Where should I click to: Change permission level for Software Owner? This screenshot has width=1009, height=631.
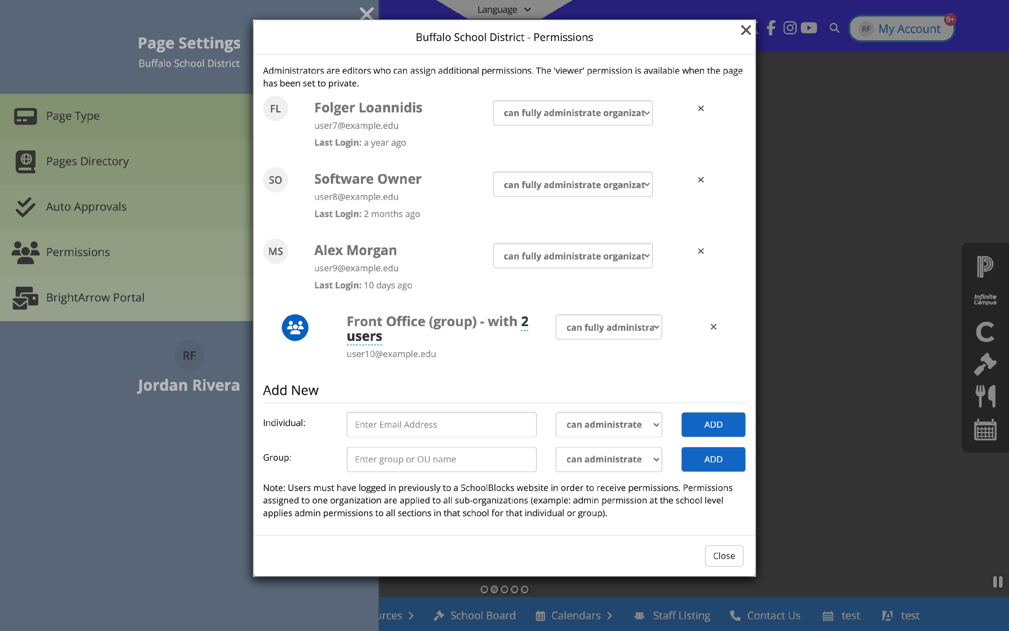click(x=572, y=184)
